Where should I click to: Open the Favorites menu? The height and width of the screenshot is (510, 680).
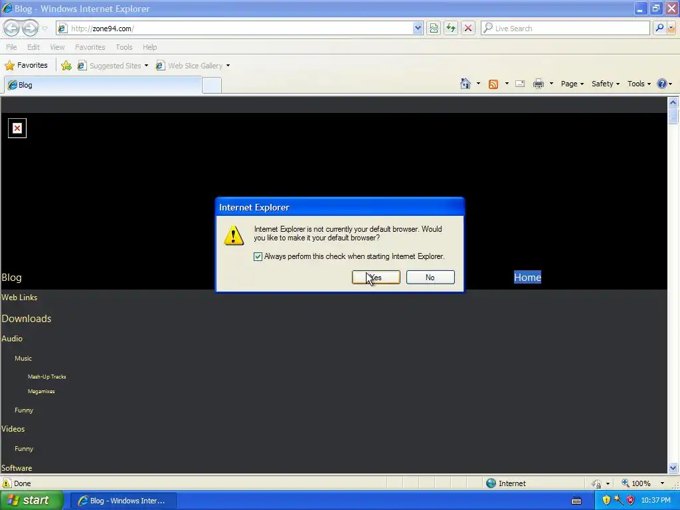[x=90, y=47]
